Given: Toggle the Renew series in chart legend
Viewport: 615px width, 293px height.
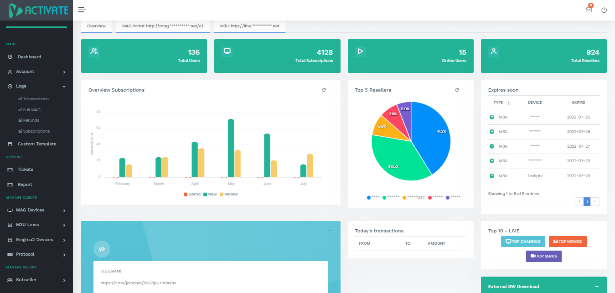Looking at the screenshot, I should pos(229,194).
